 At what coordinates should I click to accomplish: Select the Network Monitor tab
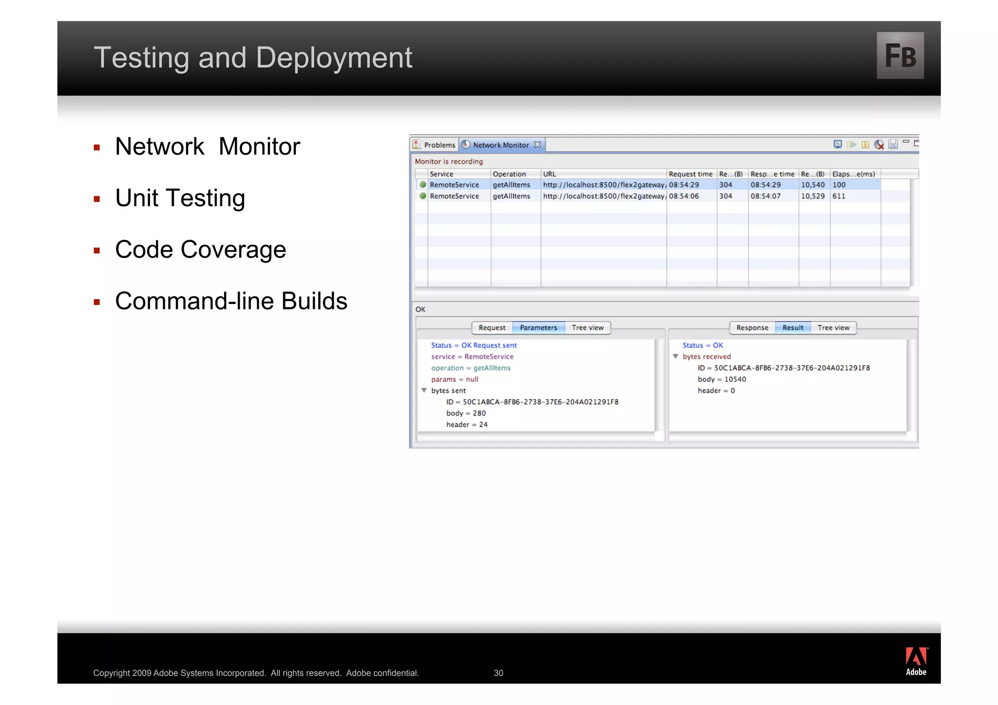point(502,145)
